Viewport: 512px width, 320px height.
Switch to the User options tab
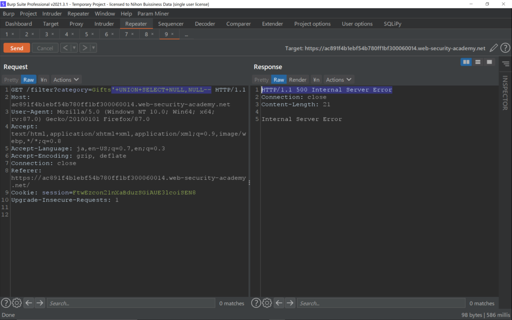pos(357,24)
